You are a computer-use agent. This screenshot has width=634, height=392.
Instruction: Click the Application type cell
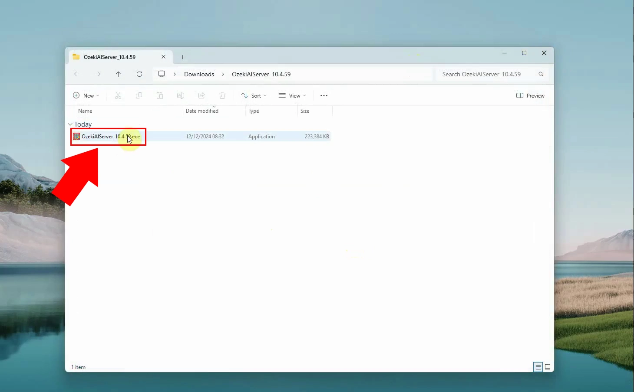coord(261,136)
